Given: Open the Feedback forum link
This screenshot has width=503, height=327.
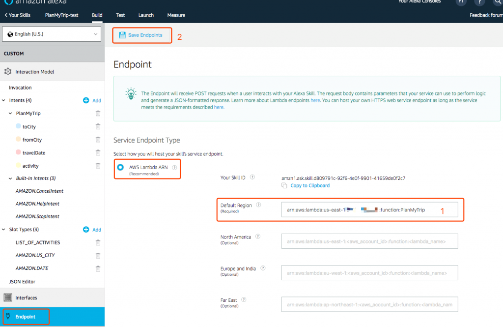Looking at the screenshot, I should [x=486, y=15].
